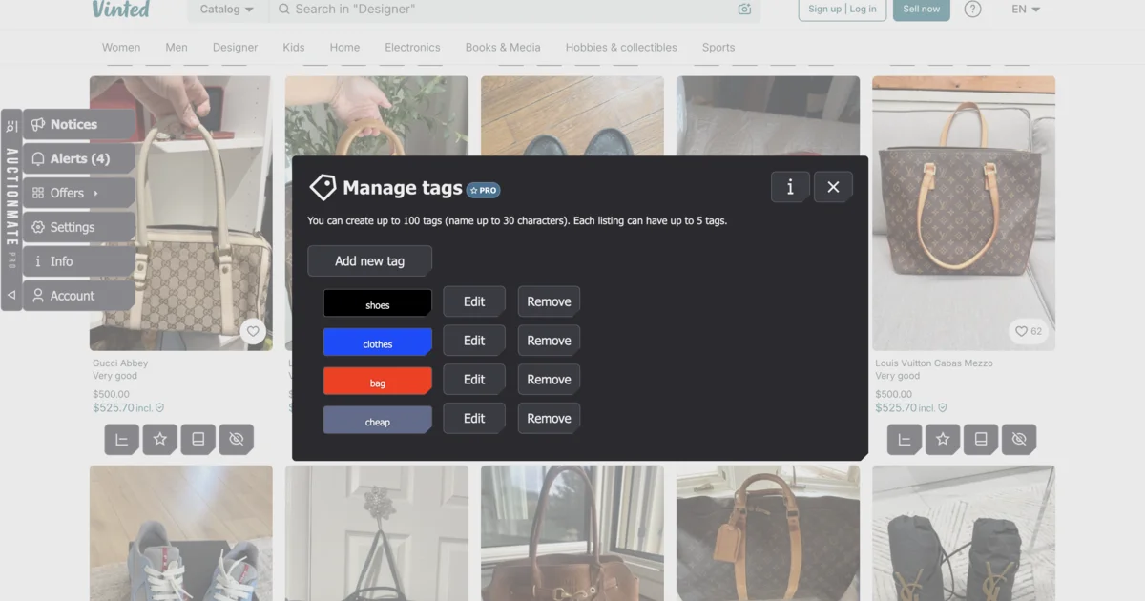Click the slate cheap tag swatch
Image resolution: width=1145 pixels, height=601 pixels.
point(378,421)
